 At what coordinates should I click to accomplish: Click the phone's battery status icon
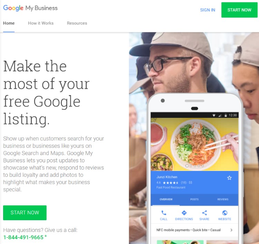[x=226, y=115]
